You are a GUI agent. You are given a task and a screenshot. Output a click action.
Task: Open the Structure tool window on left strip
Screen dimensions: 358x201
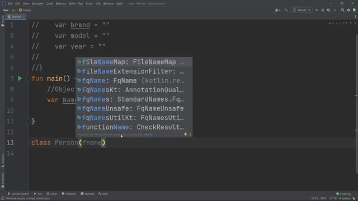(x=2, y=161)
